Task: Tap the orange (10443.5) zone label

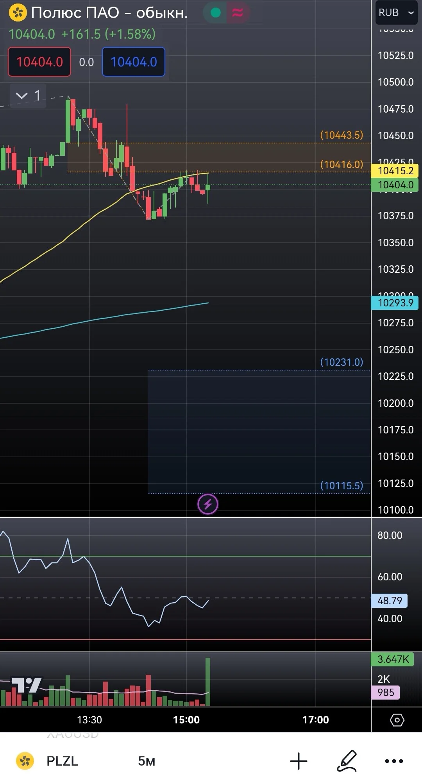Action: 342,135
